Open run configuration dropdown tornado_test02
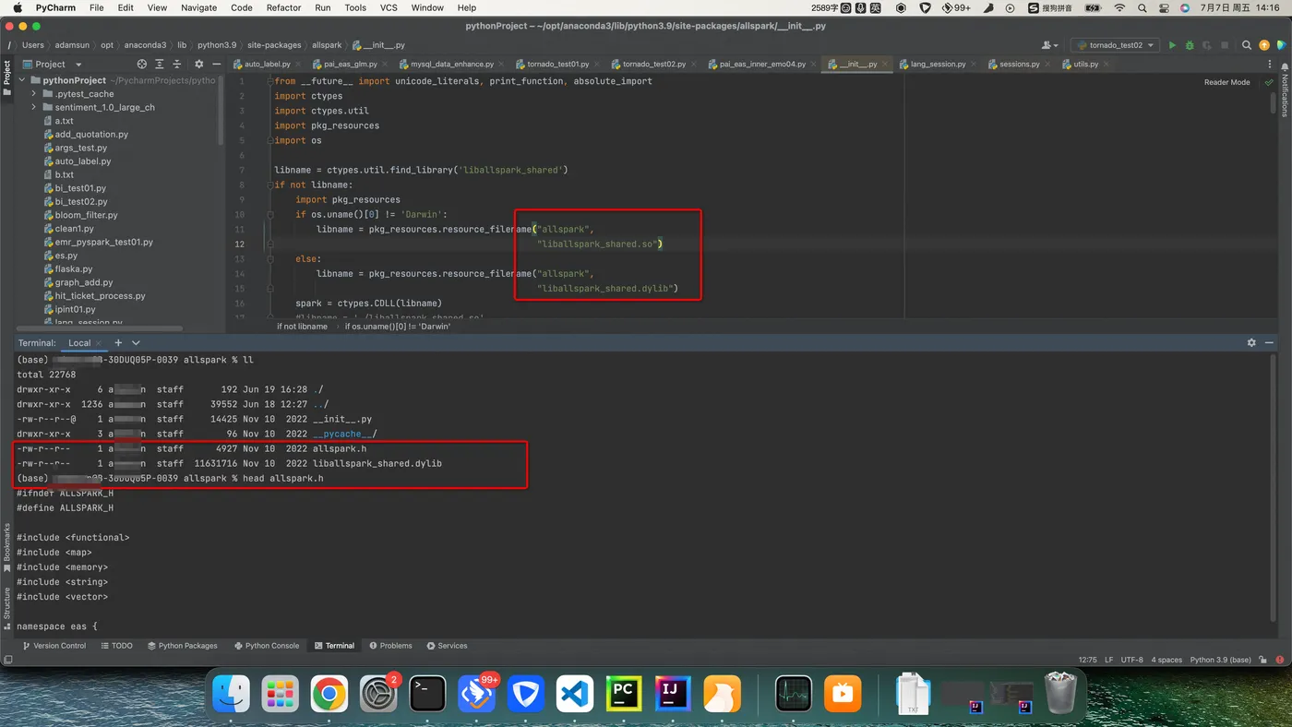Screen dimensions: 1292x727 click(1116, 45)
